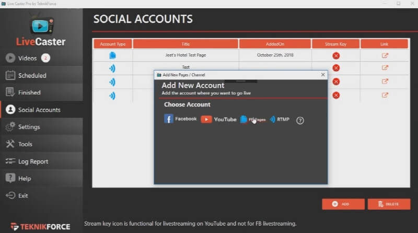Click the page icon for Jeet's Hotel Test Page

(x=112, y=55)
